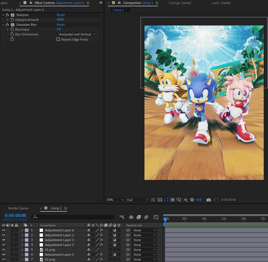Enable Motion Blur for the composition
The width and height of the screenshot is (268, 262).
(146, 217)
